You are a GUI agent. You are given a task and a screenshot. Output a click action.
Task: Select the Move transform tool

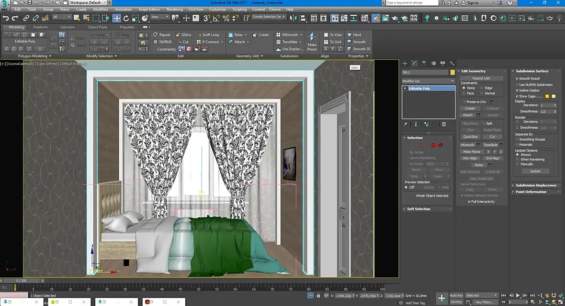(116, 18)
